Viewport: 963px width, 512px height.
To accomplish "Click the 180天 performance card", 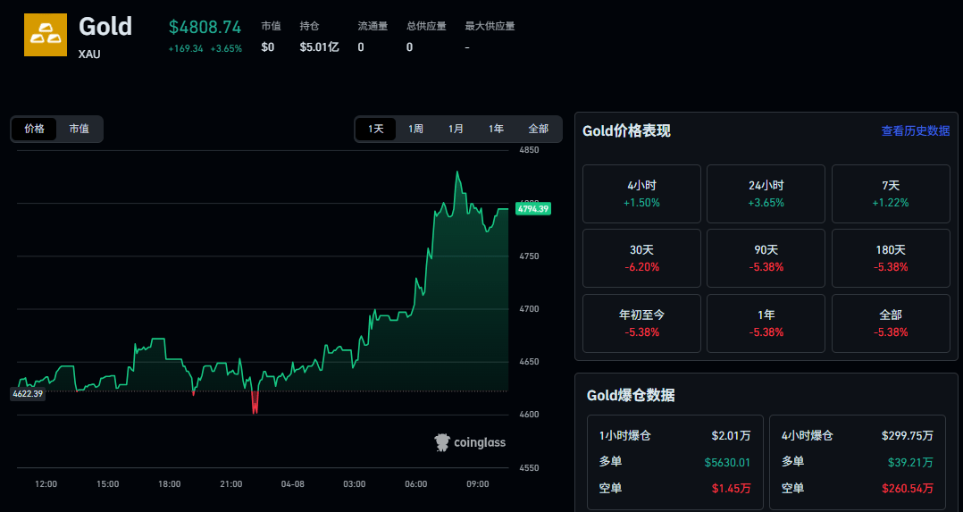I will coord(890,258).
